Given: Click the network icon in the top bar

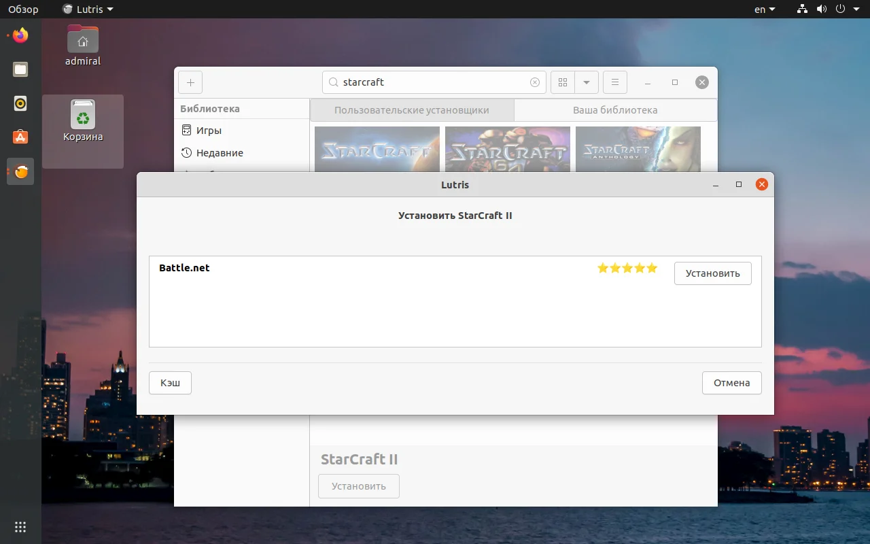Looking at the screenshot, I should 803,10.
